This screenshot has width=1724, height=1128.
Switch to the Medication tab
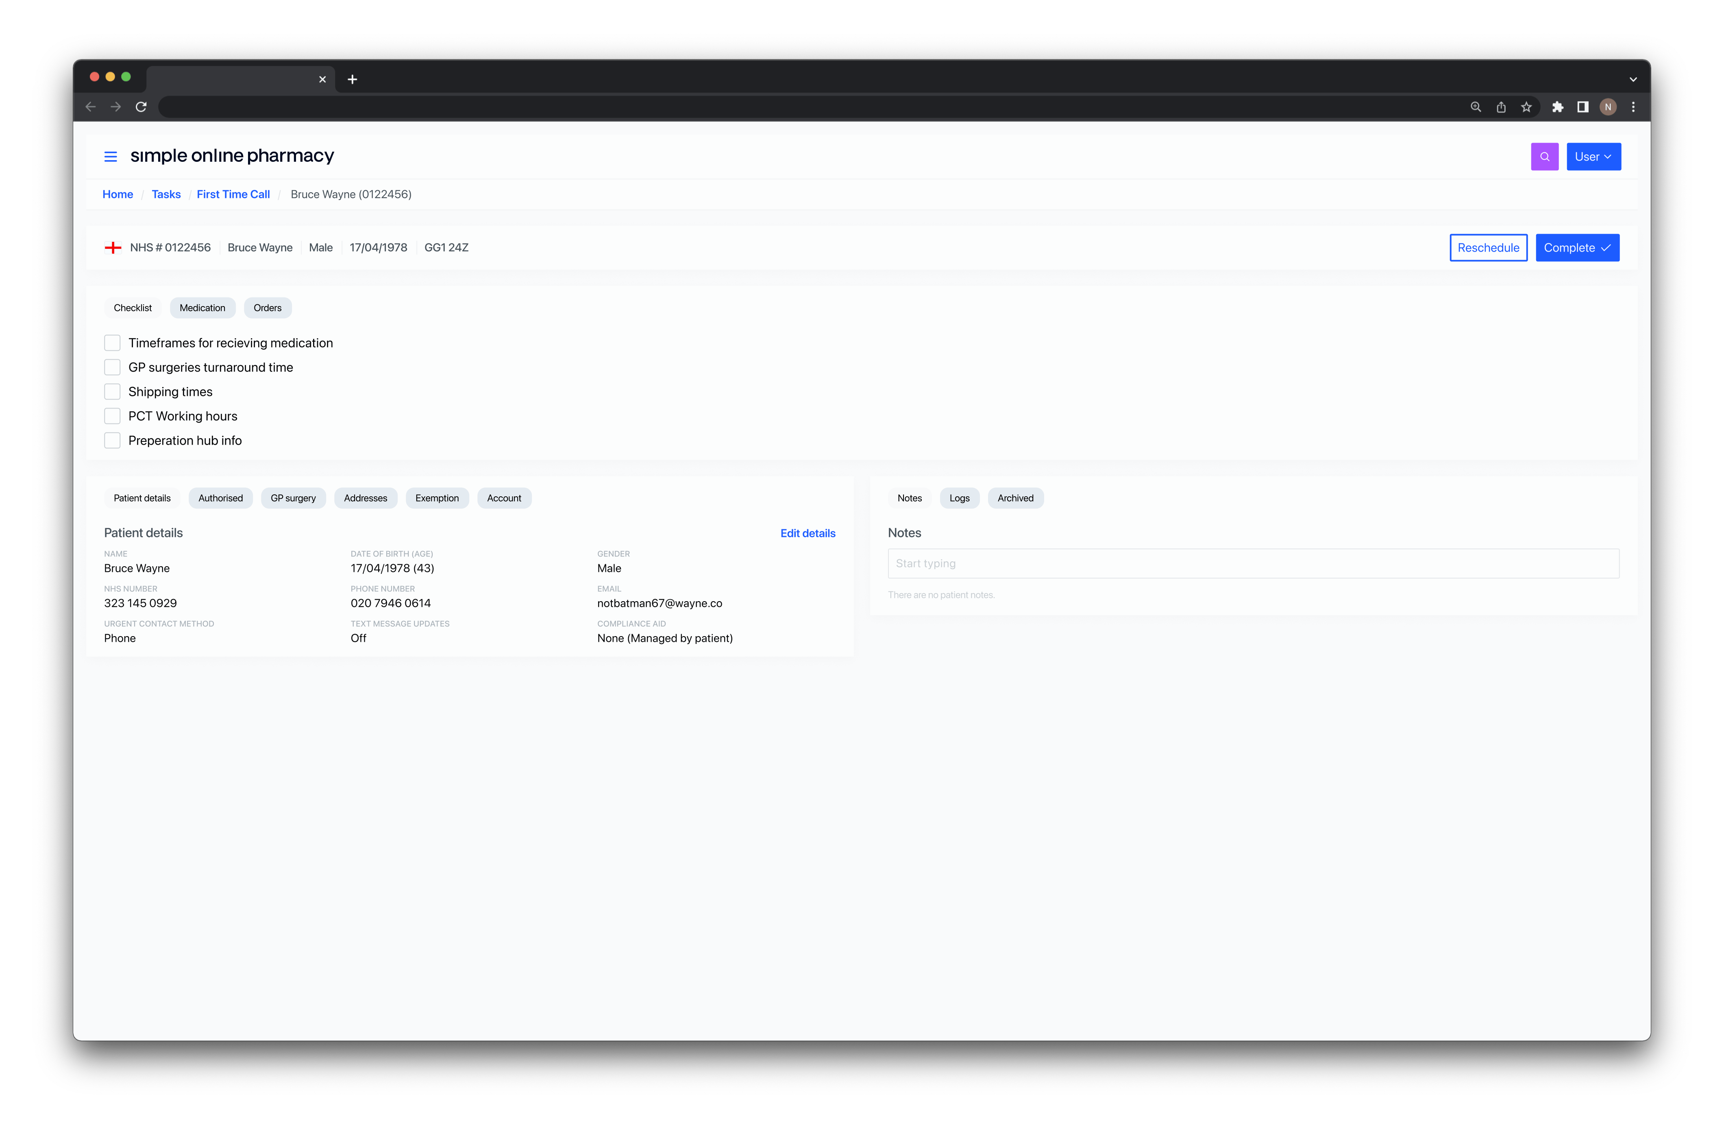tap(202, 308)
